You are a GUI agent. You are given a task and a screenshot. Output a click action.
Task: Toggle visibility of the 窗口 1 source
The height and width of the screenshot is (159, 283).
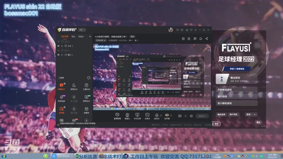coord(58,55)
